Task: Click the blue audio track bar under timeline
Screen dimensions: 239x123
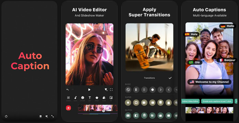Action: click(x=100, y=114)
